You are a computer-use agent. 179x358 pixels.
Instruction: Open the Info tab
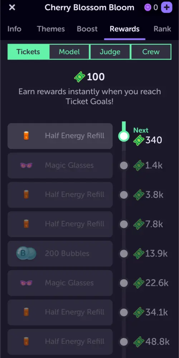14,29
